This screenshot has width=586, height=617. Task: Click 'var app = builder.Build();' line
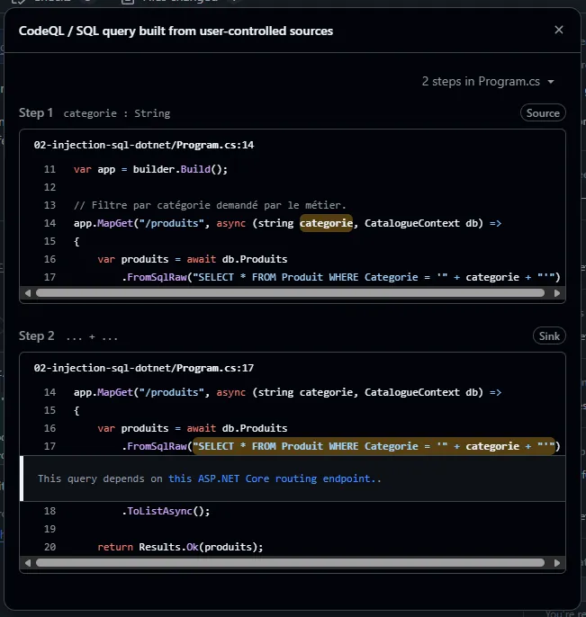[x=150, y=169]
